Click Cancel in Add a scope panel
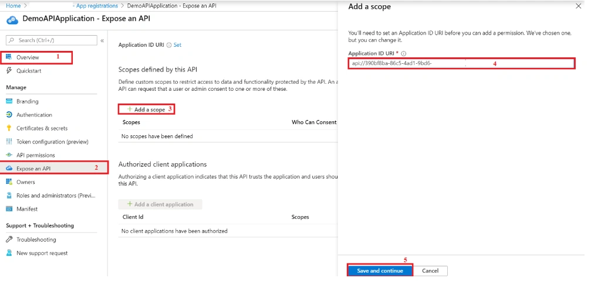 430,271
